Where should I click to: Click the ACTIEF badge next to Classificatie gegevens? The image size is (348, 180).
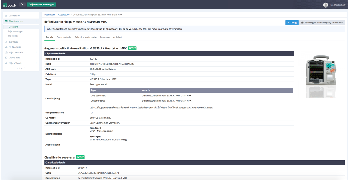tap(80, 157)
